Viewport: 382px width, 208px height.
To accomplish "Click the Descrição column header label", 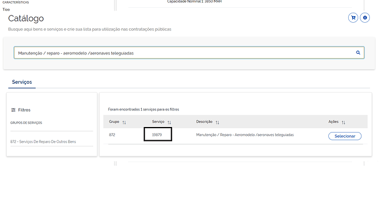I will (204, 121).
